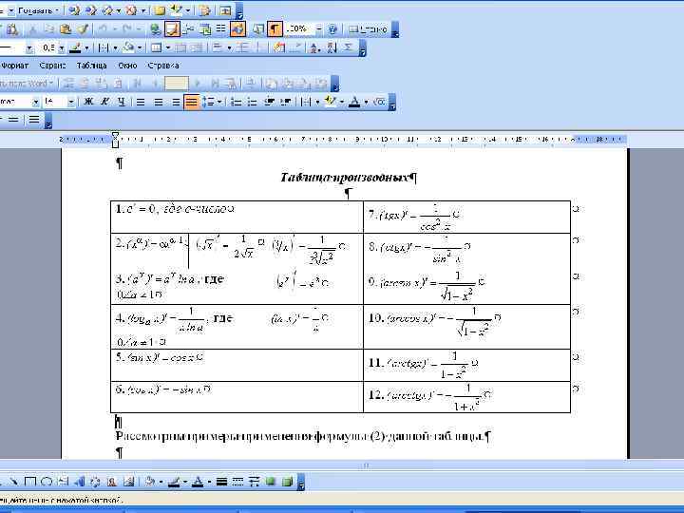
Task: Increase paragraph indent
Action: (x=286, y=102)
